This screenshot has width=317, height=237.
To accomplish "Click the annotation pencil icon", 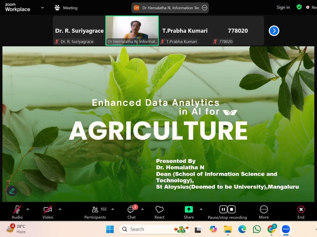I will click(12, 191).
